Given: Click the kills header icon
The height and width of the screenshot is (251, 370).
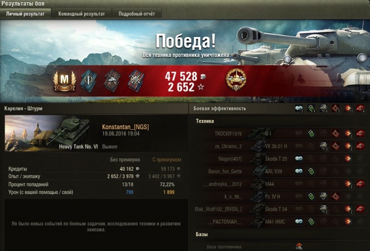Looking at the screenshot, I should pos(360,108).
